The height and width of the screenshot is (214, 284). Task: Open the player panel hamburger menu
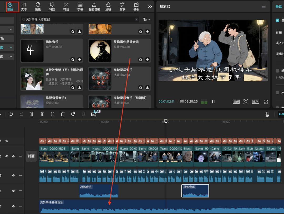point(263,6)
